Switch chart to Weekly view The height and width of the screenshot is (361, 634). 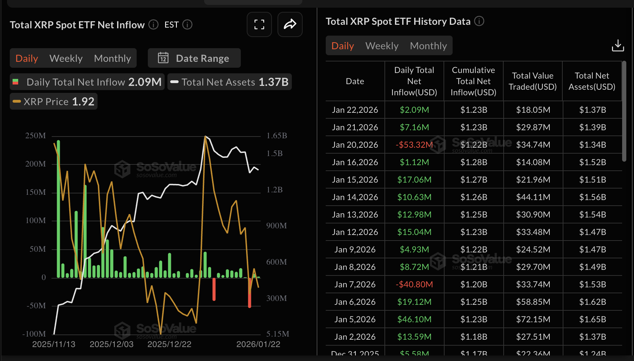coord(66,58)
